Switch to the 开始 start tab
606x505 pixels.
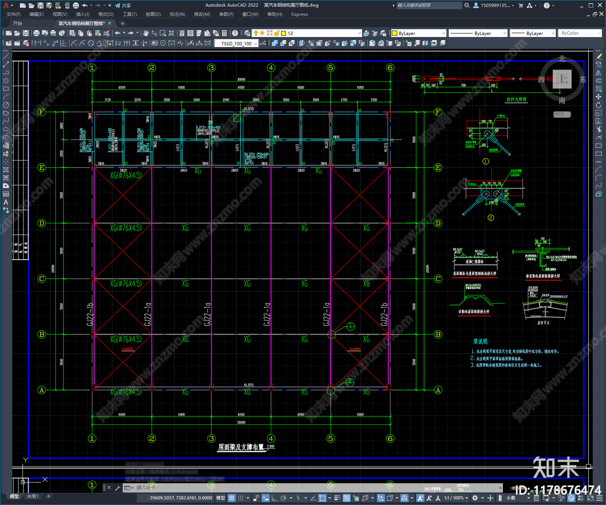pos(17,23)
